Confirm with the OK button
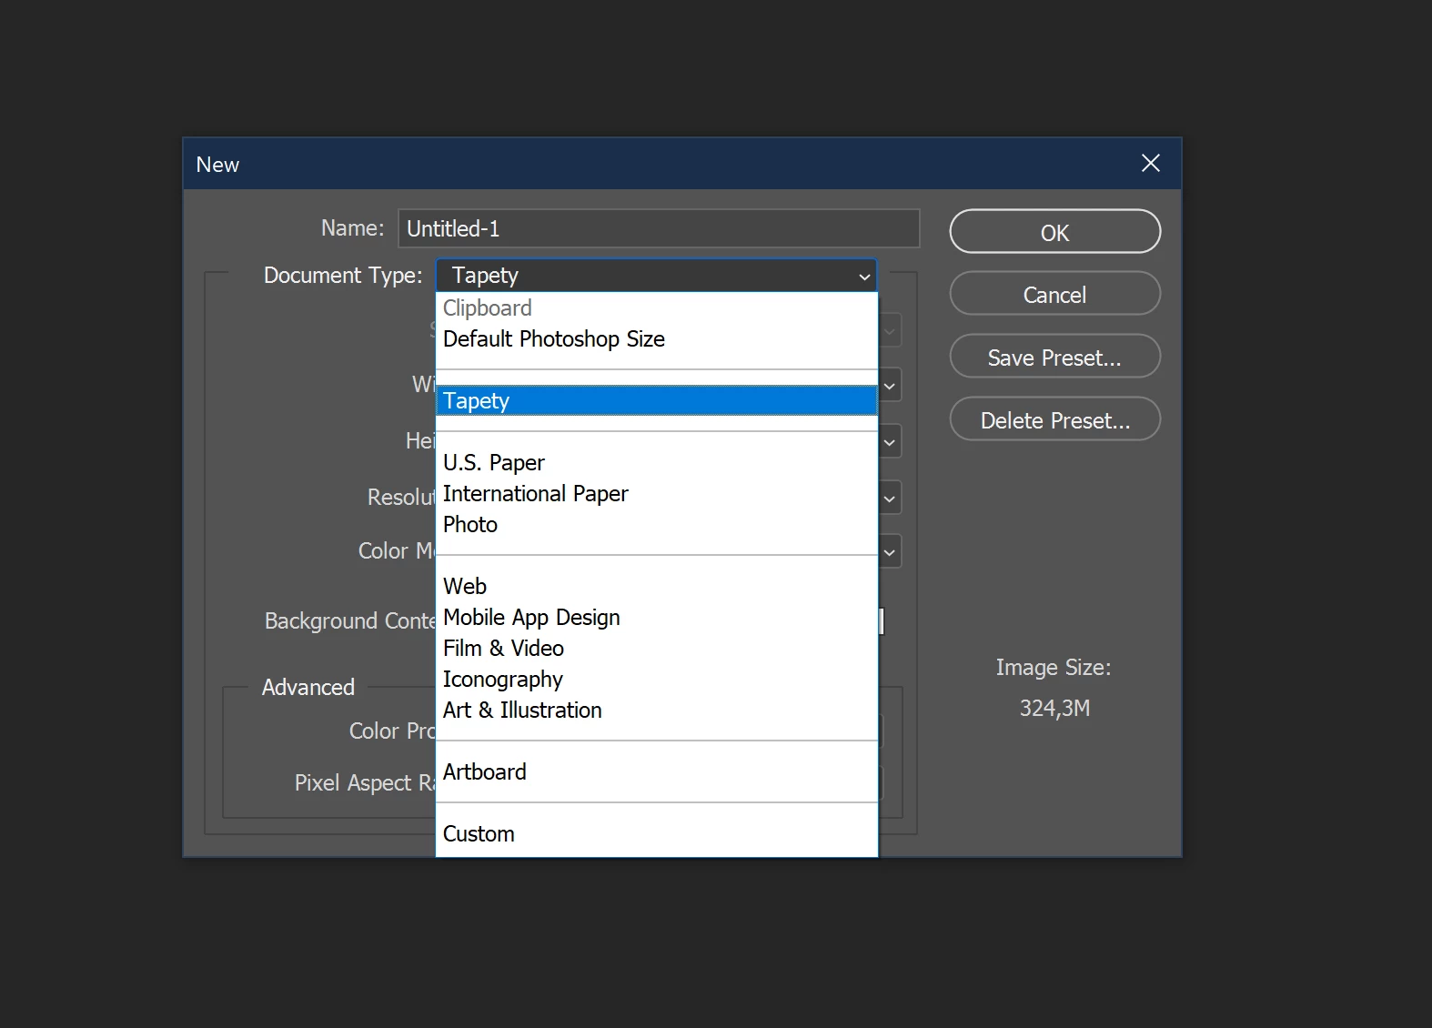 (x=1054, y=232)
